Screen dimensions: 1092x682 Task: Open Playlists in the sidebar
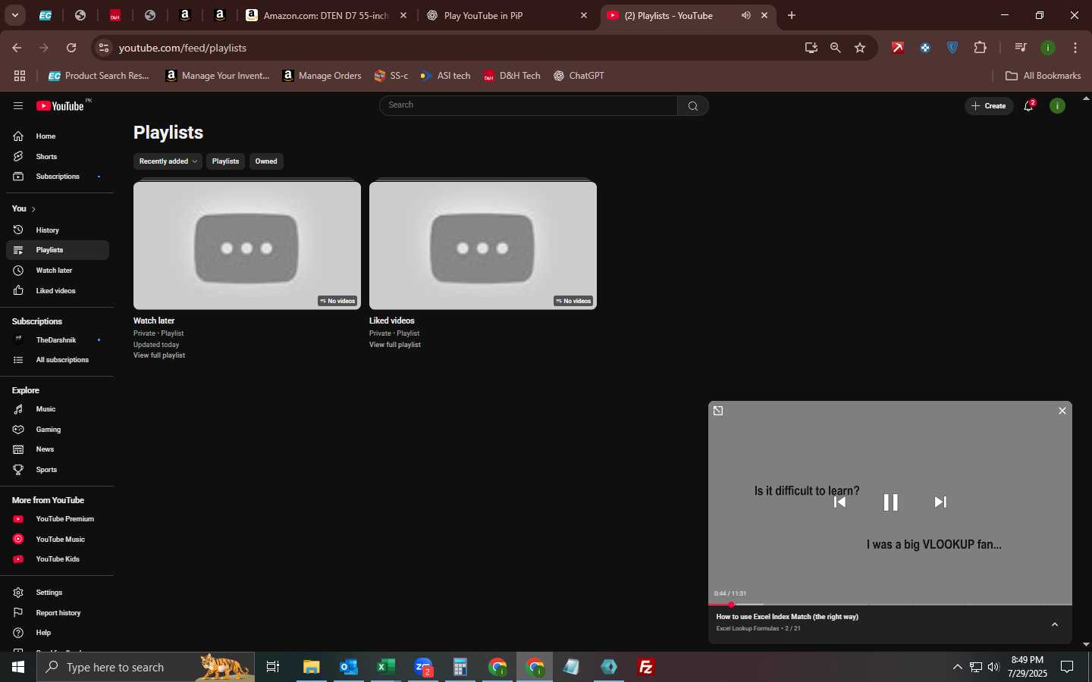[x=58, y=250]
